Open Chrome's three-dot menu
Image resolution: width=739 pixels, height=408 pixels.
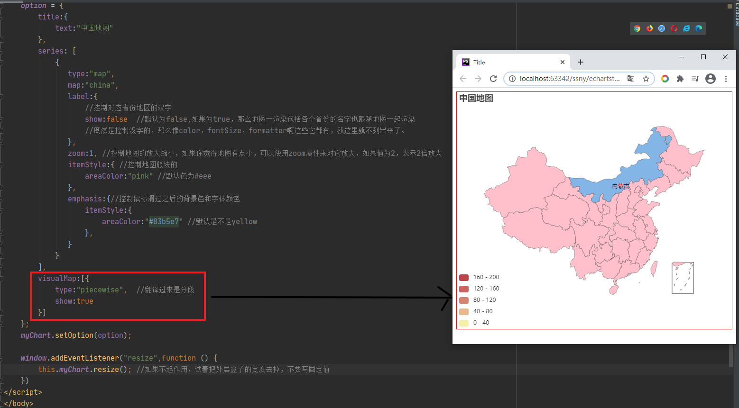726,79
